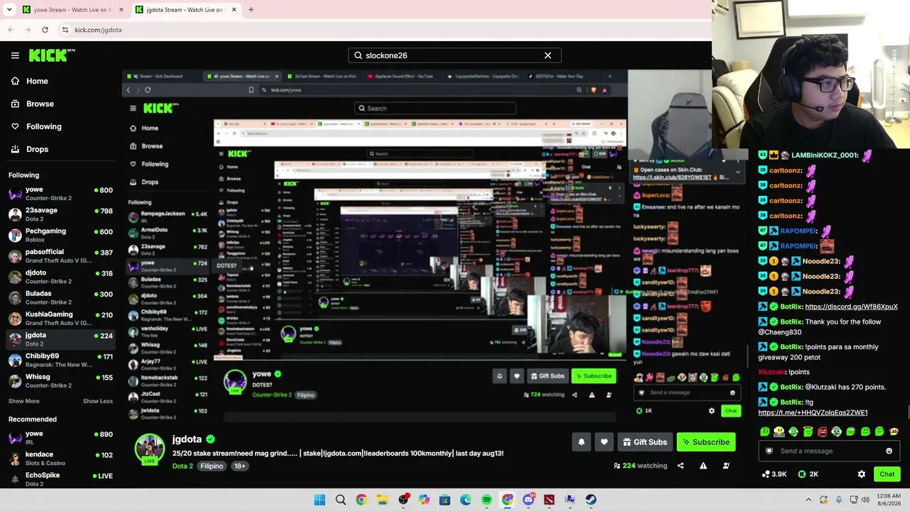The image size is (910, 511).
Task: Open kendace in Recommended list
Action: point(60,458)
